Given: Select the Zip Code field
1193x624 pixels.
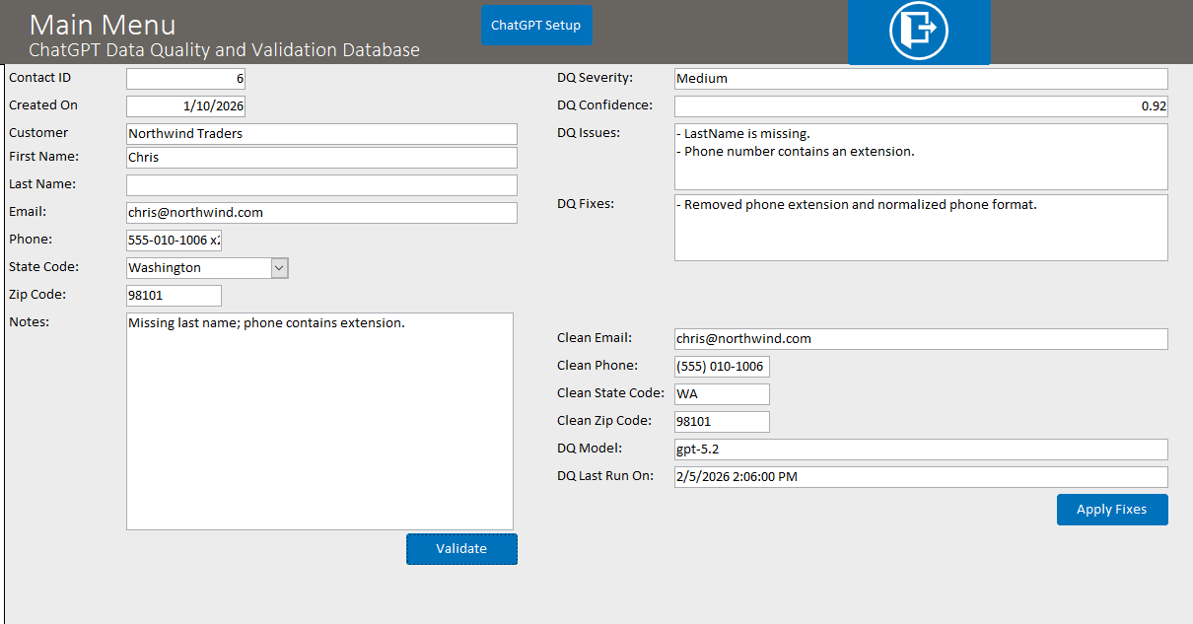Looking at the screenshot, I should (175, 296).
